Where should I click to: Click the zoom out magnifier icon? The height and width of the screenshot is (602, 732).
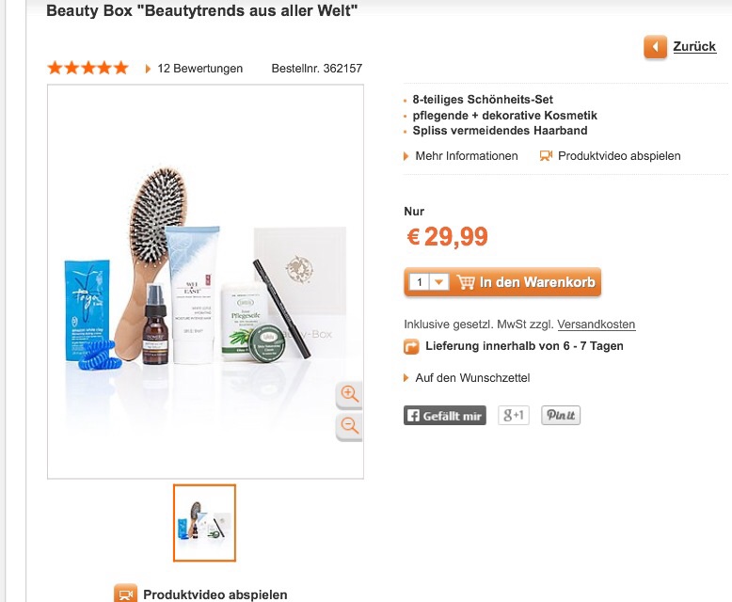(349, 426)
